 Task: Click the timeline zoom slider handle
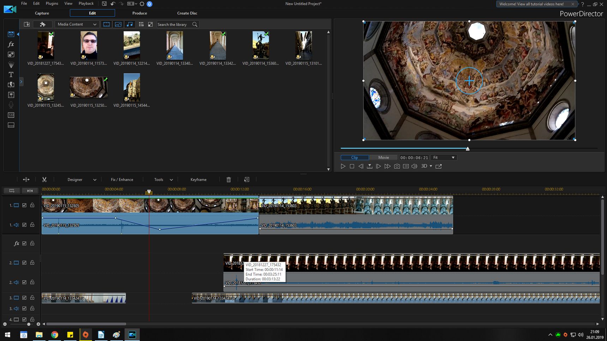(29, 324)
